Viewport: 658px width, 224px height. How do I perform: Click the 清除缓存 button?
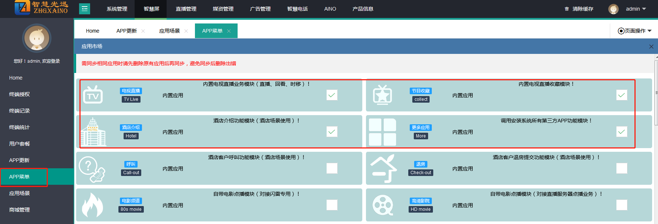point(579,9)
